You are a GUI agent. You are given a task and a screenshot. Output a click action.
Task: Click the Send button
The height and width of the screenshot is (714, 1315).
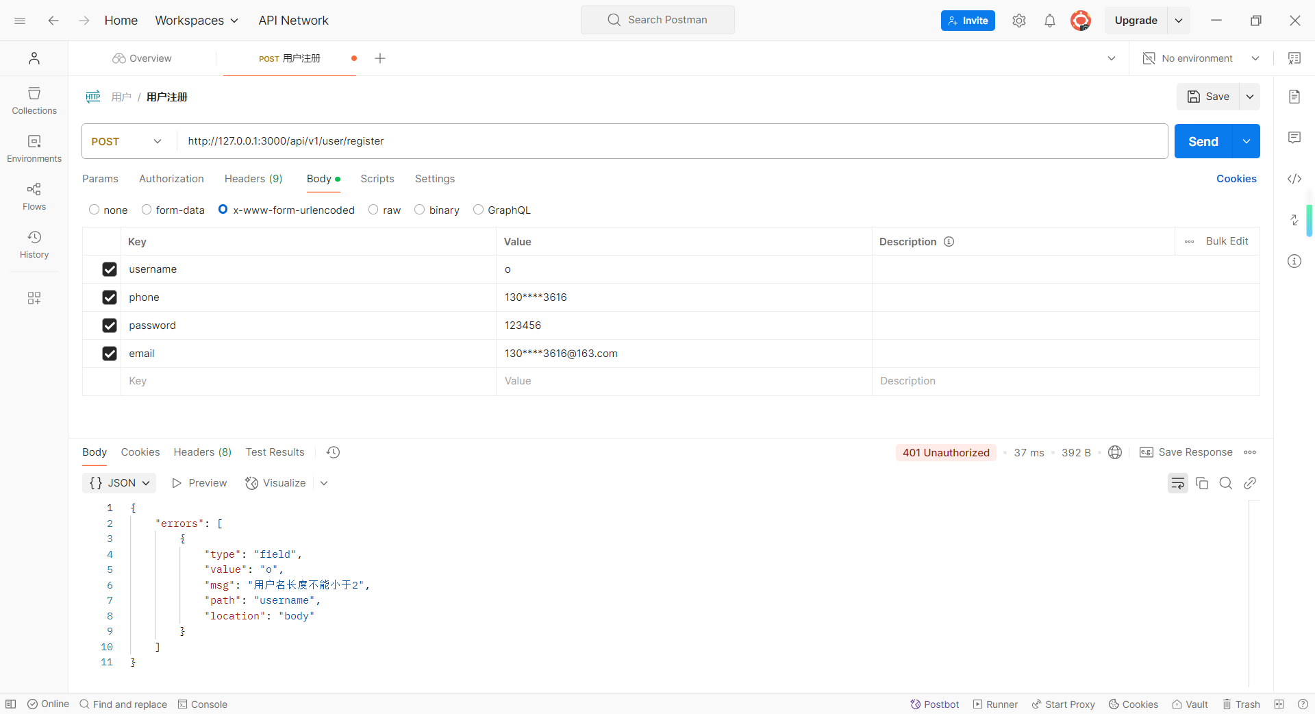pos(1203,141)
